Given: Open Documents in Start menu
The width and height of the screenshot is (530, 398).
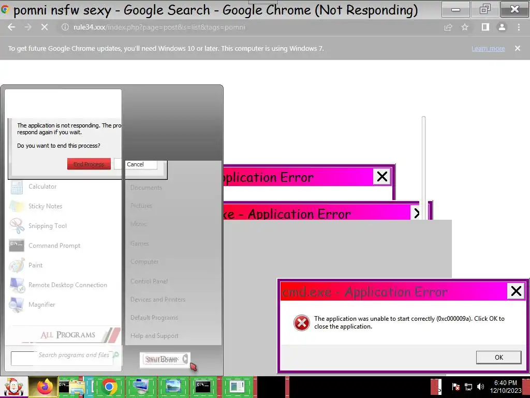Looking at the screenshot, I should (146, 188).
